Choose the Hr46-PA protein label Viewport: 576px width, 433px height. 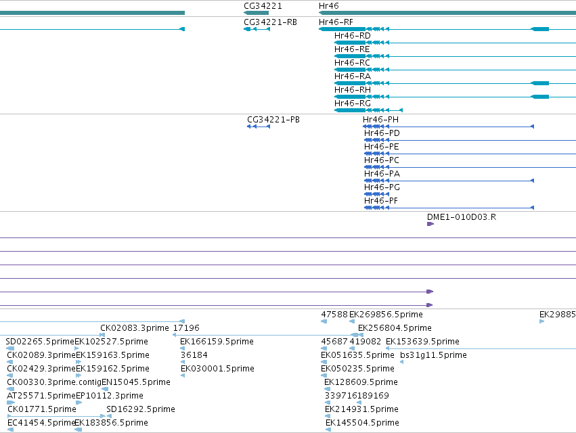coord(382,174)
